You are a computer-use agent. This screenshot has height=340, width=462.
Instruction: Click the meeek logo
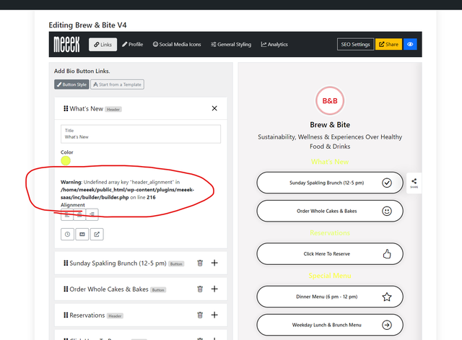click(66, 45)
